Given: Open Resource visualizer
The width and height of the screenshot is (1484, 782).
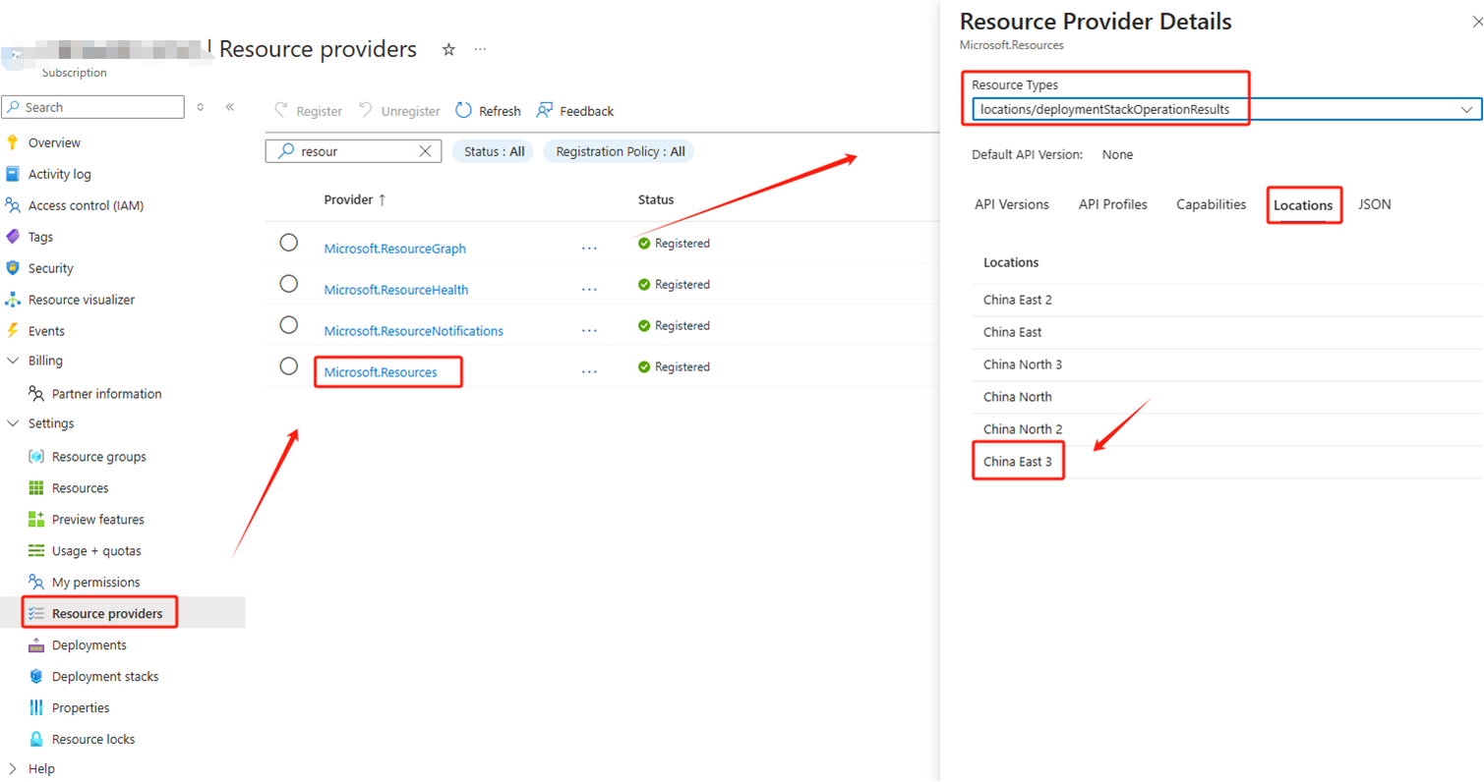Looking at the screenshot, I should coord(82,300).
